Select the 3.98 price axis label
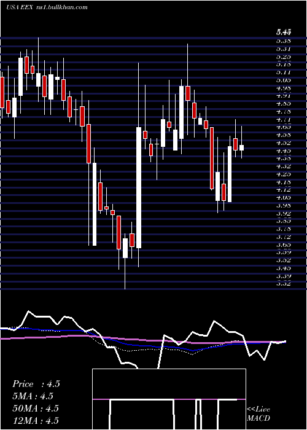307x430 pixels. click(x=284, y=205)
